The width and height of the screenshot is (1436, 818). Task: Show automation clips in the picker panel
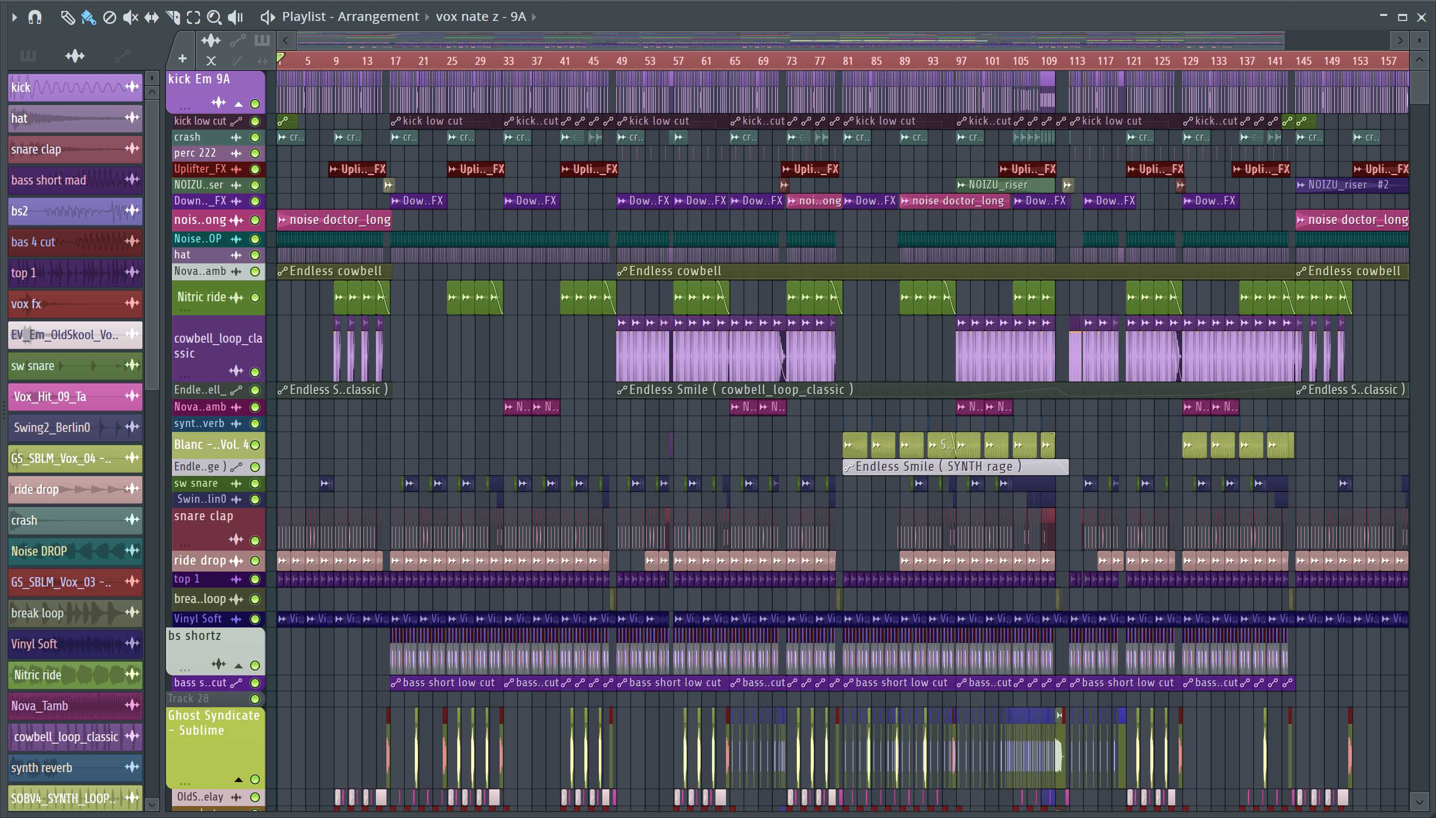[122, 56]
